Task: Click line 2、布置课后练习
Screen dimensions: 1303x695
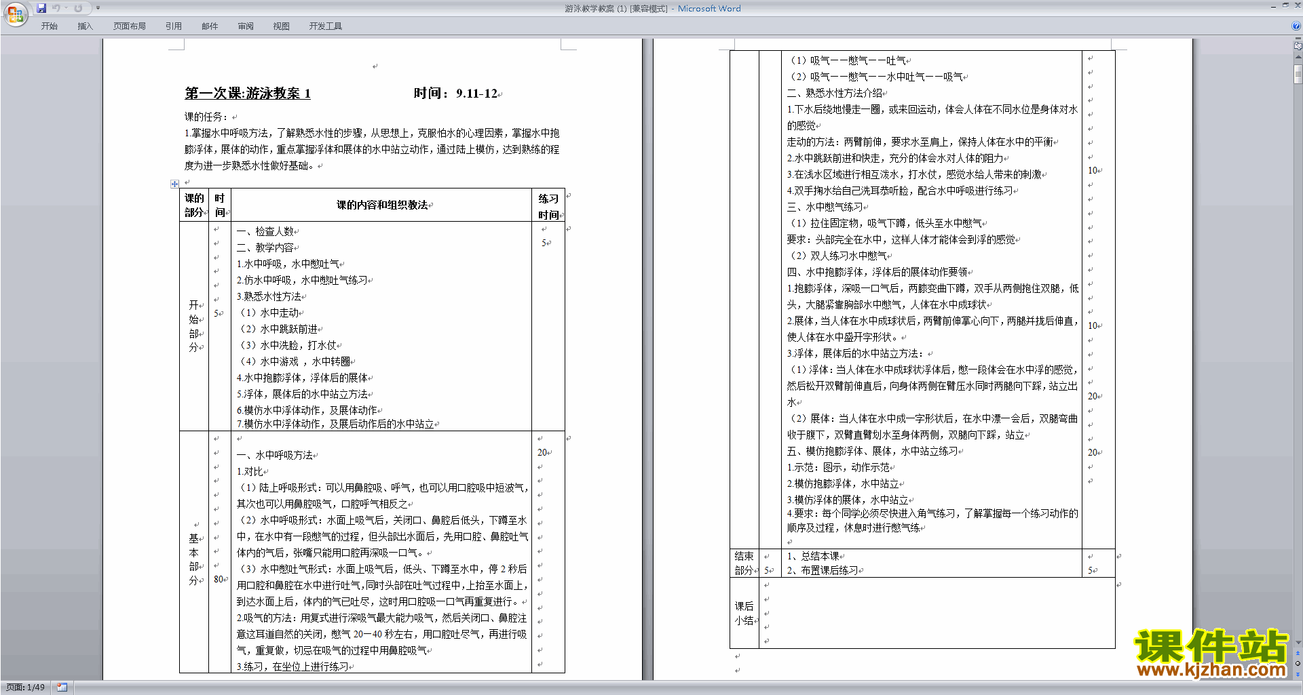Action: click(x=822, y=570)
